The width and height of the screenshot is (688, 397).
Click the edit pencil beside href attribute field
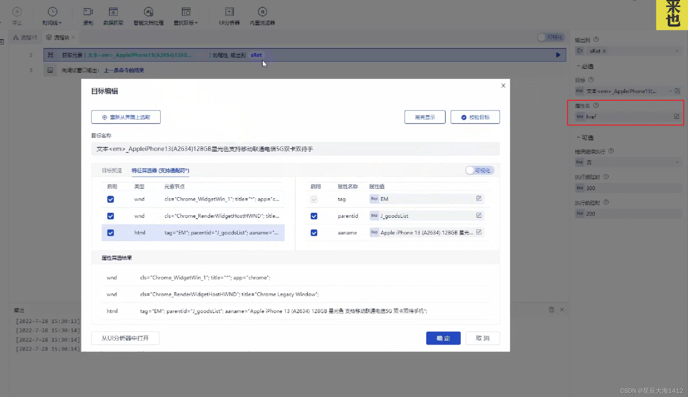(x=676, y=116)
